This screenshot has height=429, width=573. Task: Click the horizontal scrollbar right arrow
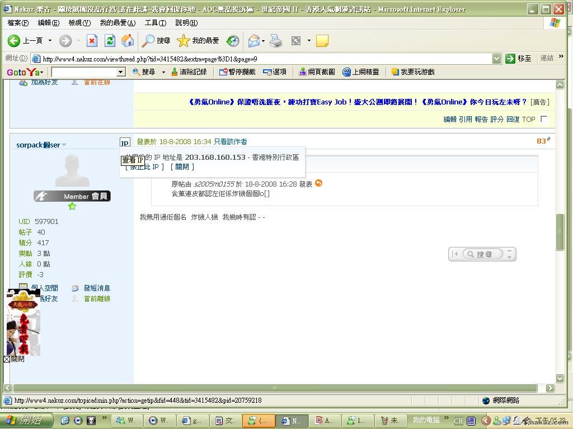pos(550,388)
